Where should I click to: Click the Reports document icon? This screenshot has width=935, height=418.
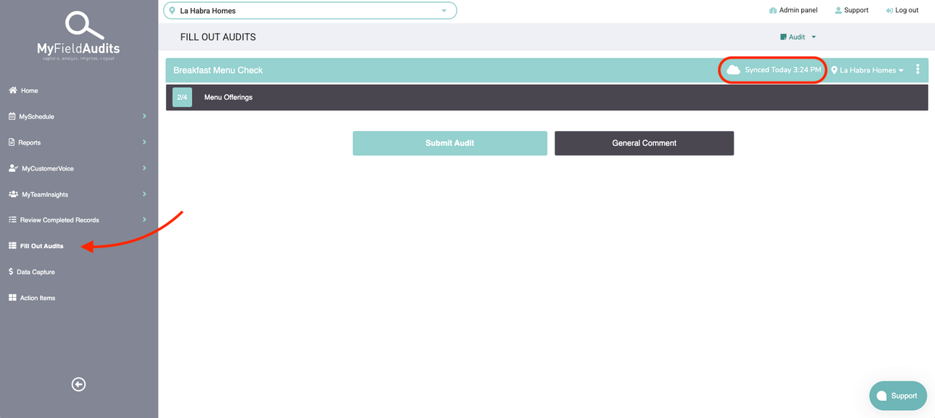[12, 142]
